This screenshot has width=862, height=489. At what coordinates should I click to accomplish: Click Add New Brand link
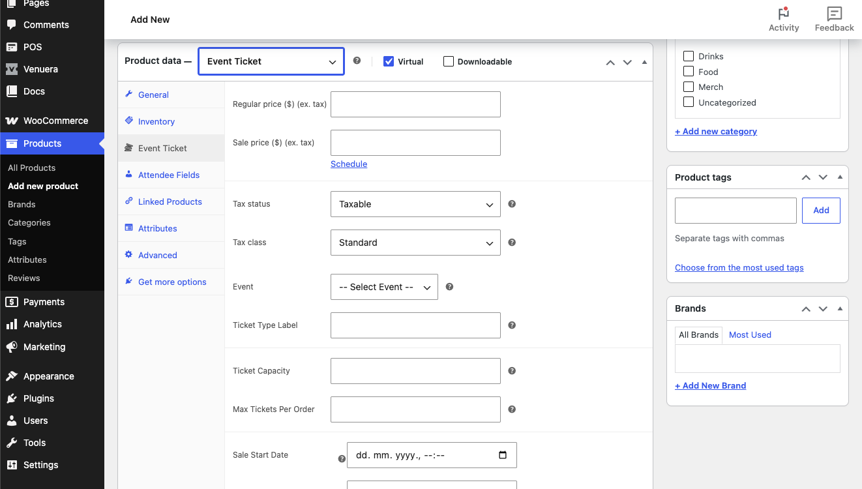711,385
